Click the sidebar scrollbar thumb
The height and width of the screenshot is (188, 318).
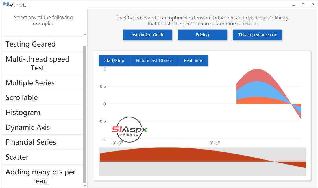pyautogui.click(x=85, y=115)
